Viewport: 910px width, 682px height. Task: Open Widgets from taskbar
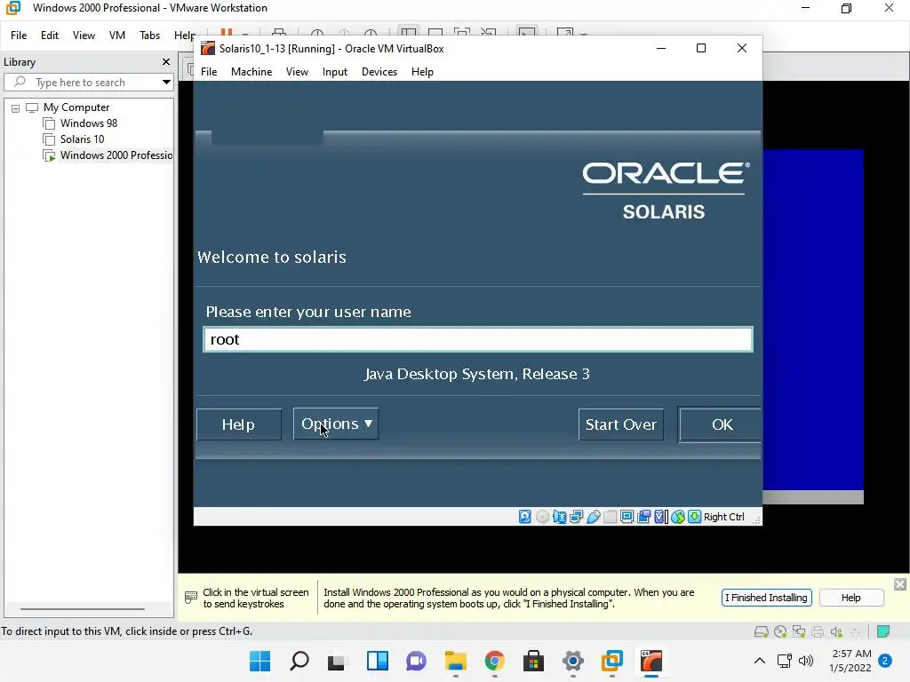click(x=377, y=661)
